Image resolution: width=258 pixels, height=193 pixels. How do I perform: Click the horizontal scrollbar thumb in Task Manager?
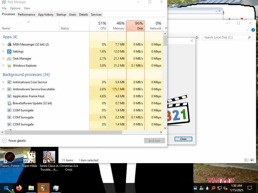pos(63,132)
